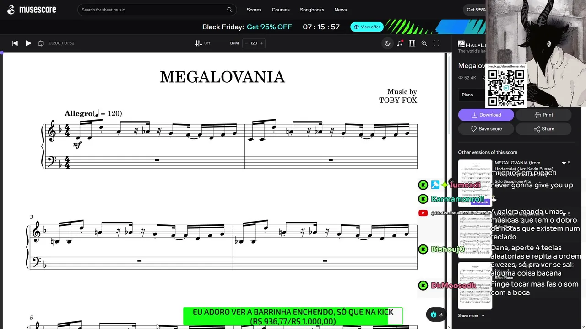
Task: Open the News menu
Action: point(341,10)
